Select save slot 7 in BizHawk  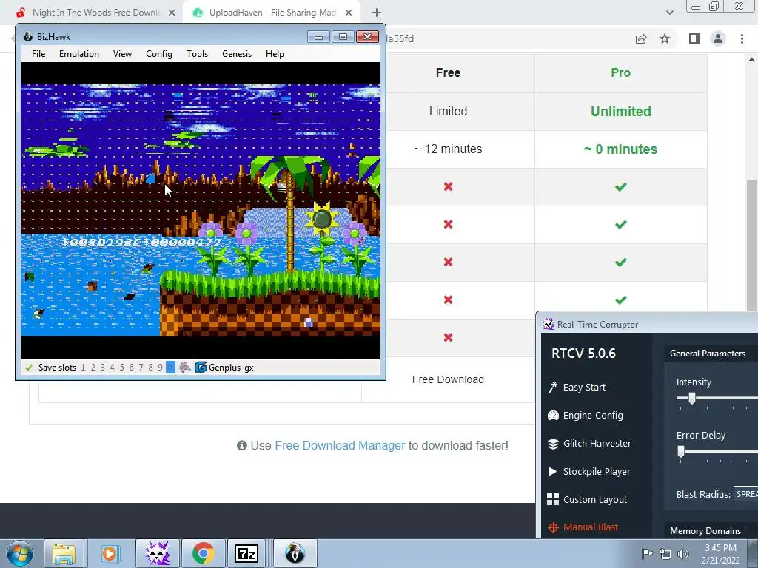point(141,368)
